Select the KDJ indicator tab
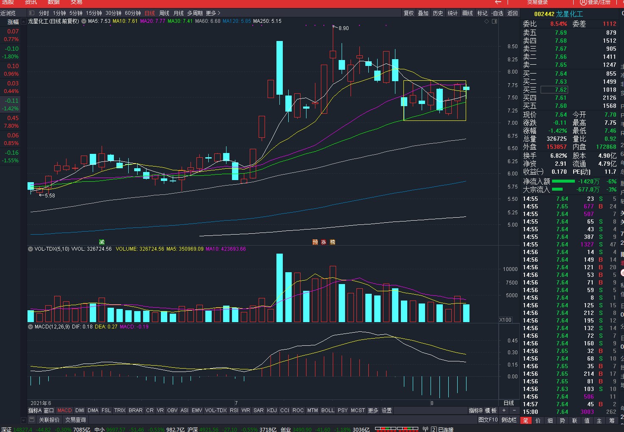The width and height of the screenshot is (624, 432). [x=272, y=410]
